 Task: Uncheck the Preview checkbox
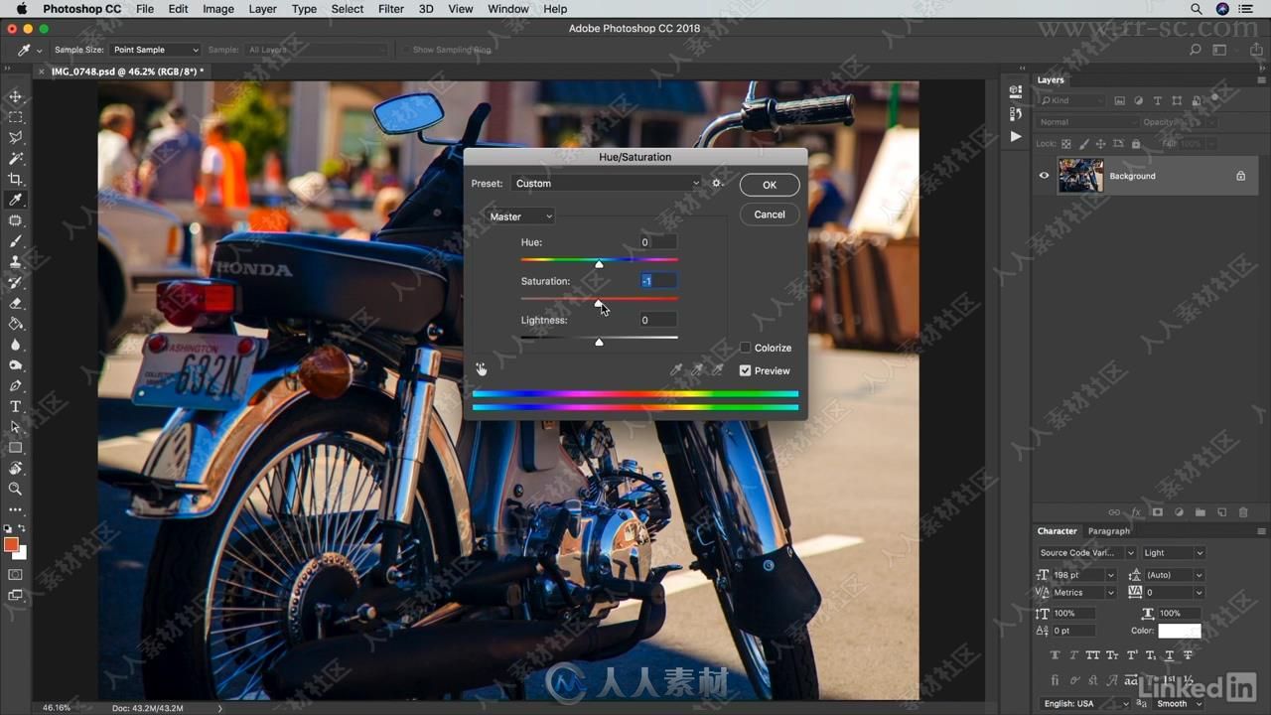pyautogui.click(x=745, y=370)
